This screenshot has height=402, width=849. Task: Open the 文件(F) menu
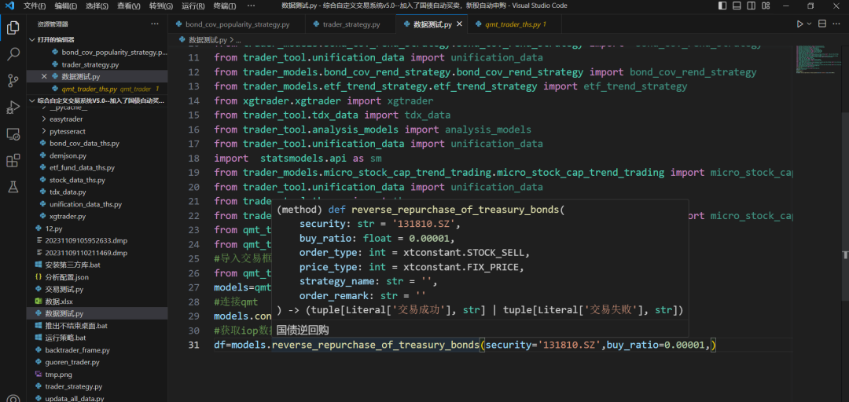35,6
